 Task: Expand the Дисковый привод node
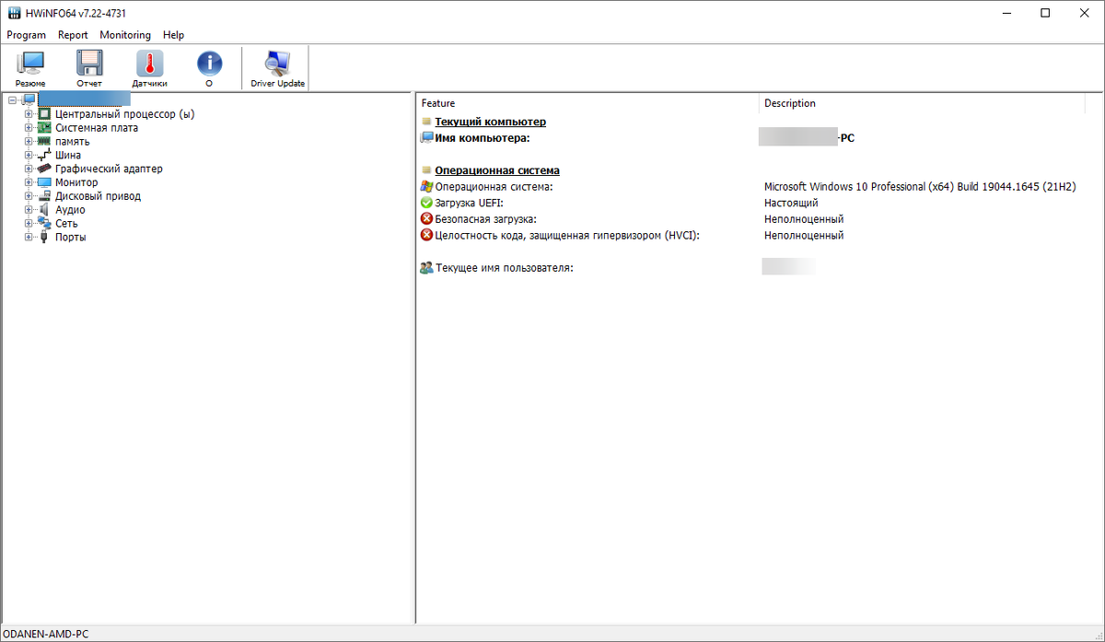point(29,196)
